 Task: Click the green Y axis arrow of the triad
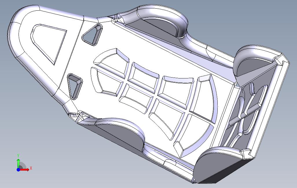(x=18, y=163)
